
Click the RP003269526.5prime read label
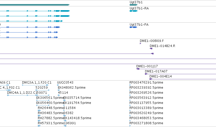pyautogui.click(x=146, y=93)
